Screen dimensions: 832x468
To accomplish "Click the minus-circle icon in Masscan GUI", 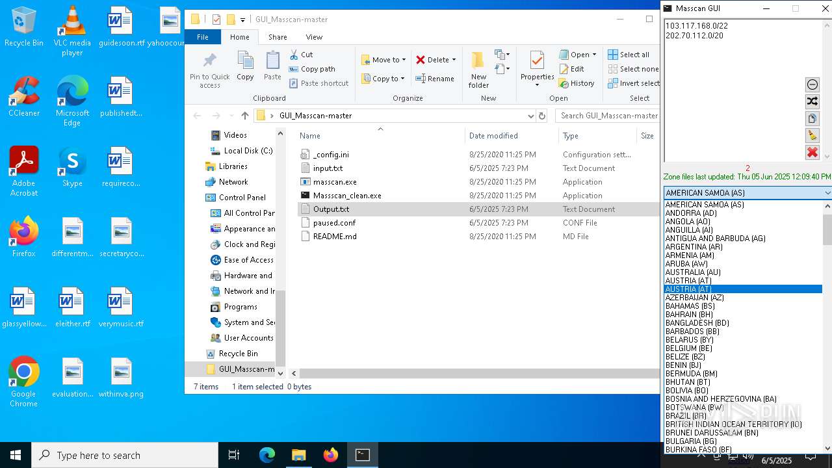I will (812, 84).
